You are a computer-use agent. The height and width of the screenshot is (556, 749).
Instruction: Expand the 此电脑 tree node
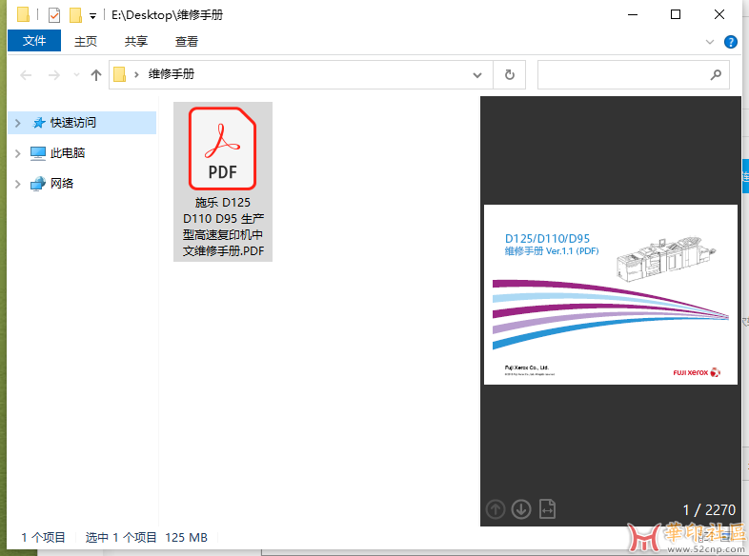(x=18, y=153)
